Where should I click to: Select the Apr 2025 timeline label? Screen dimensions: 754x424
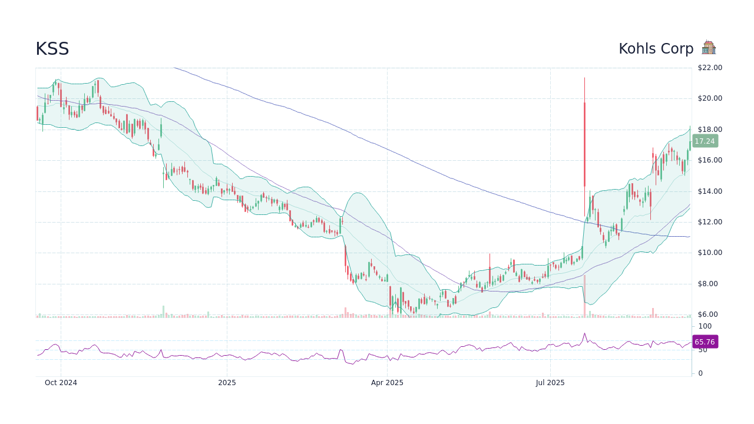pyautogui.click(x=388, y=383)
